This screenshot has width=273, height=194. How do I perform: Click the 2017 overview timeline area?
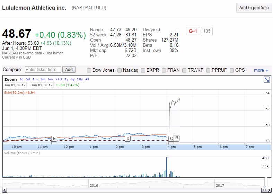[220, 185]
